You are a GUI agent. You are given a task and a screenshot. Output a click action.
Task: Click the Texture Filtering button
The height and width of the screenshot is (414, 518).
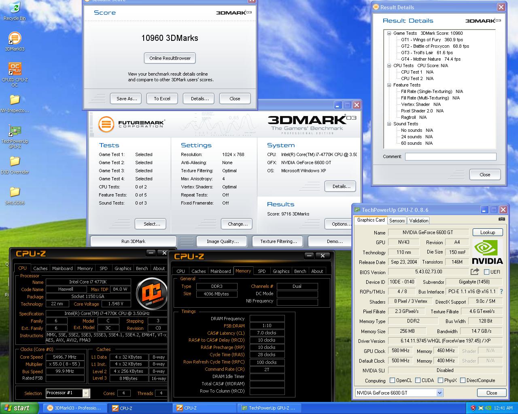point(278,241)
